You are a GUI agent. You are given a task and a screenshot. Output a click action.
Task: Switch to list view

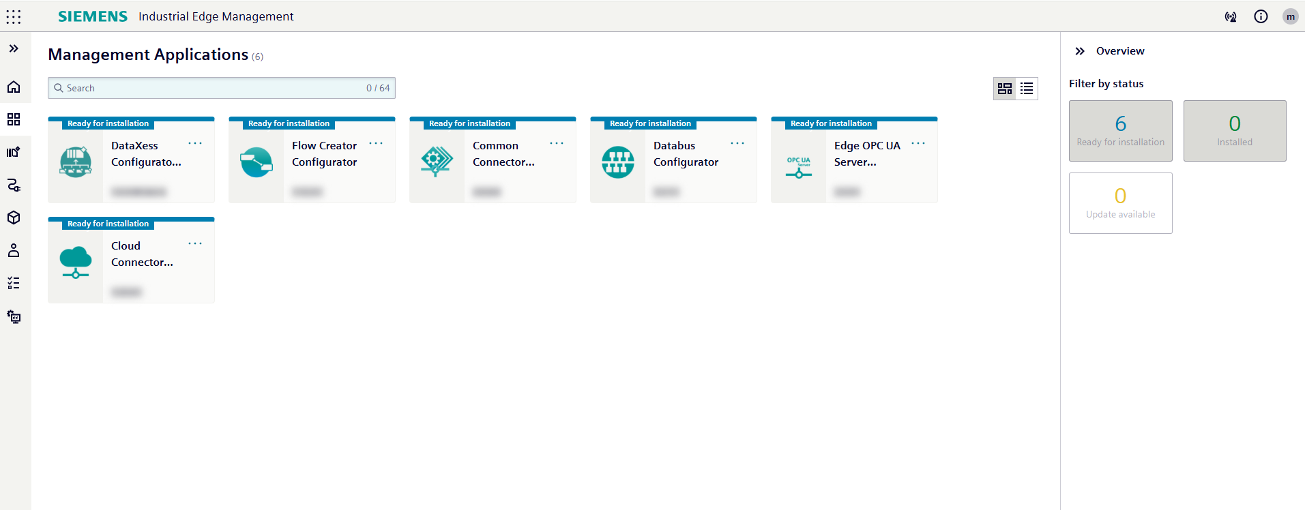1027,88
